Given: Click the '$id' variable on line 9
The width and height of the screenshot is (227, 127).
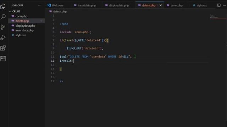Looking at the screenshot, I should 69,48.
